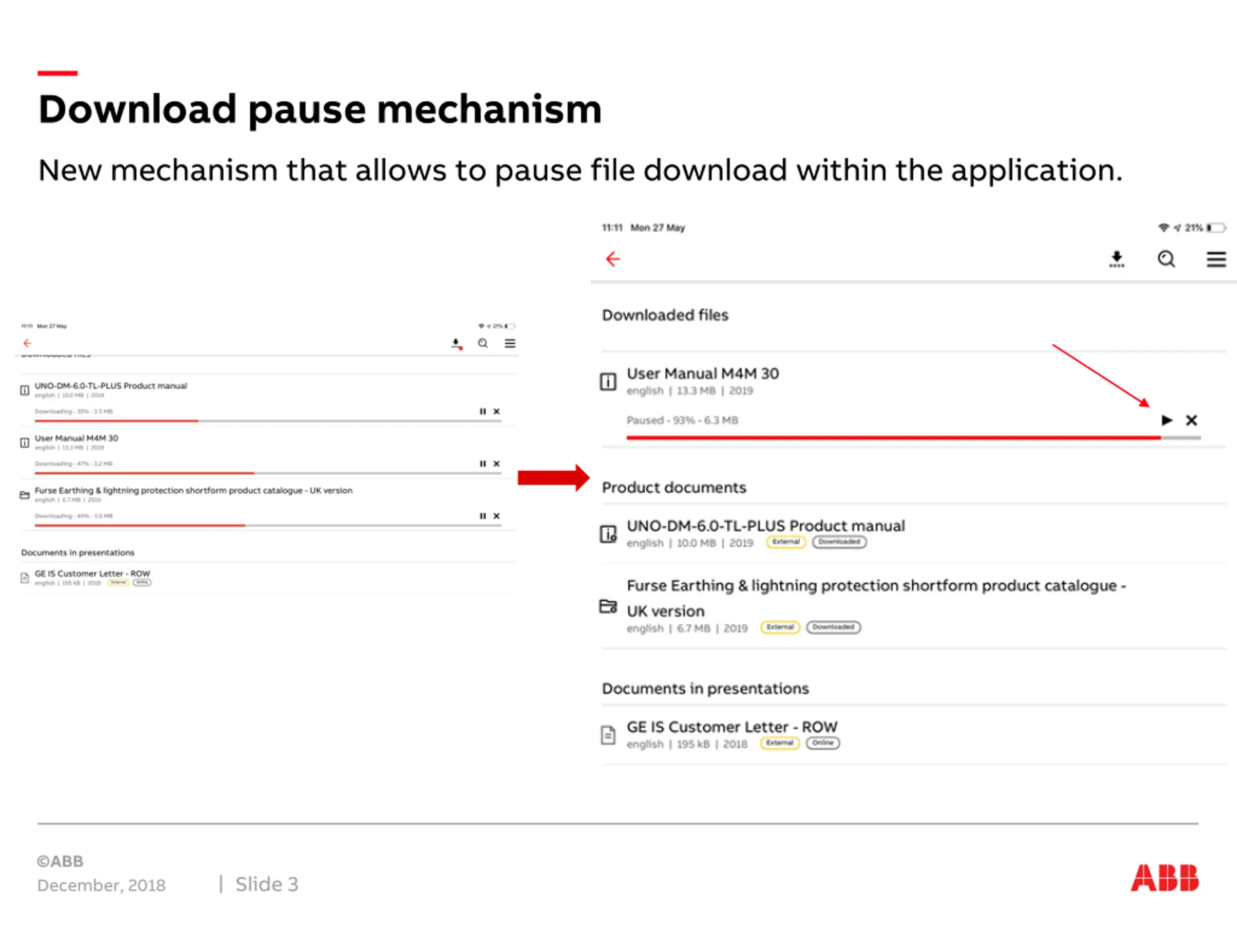Open Furse Earthing catalogue in Product documents
This screenshot has width=1237, height=927.
tap(877, 598)
